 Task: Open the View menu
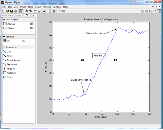tap(16, 7)
